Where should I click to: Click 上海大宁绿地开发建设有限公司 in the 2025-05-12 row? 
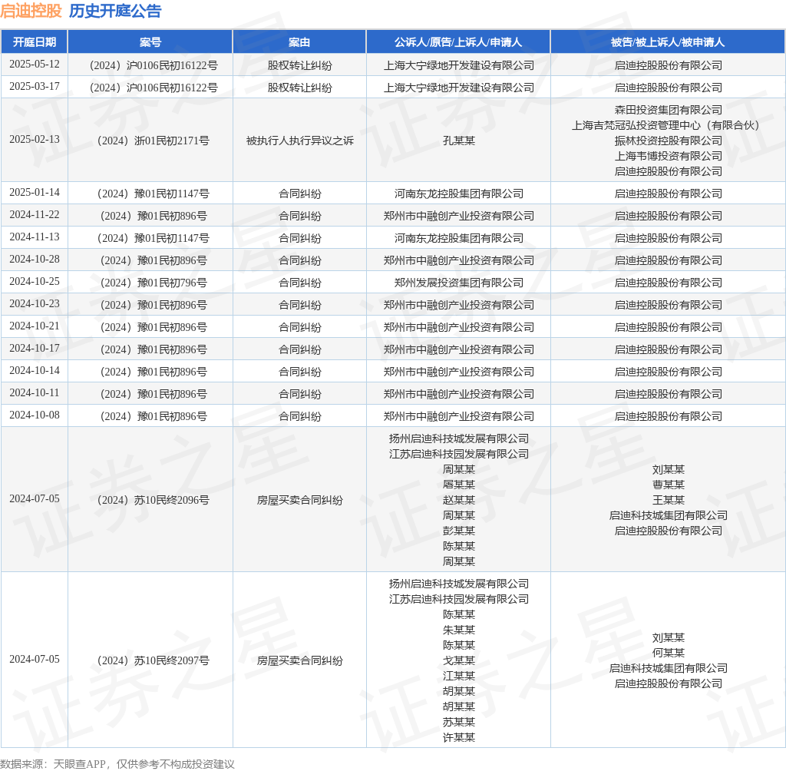[459, 66]
